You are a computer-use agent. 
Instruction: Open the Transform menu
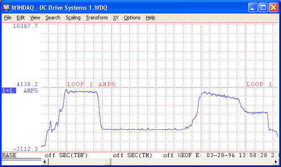point(97,18)
